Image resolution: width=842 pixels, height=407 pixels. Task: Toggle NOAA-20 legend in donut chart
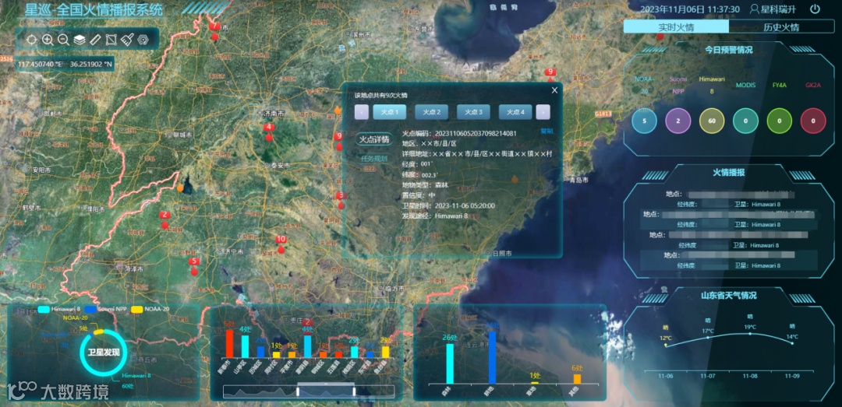(150, 310)
